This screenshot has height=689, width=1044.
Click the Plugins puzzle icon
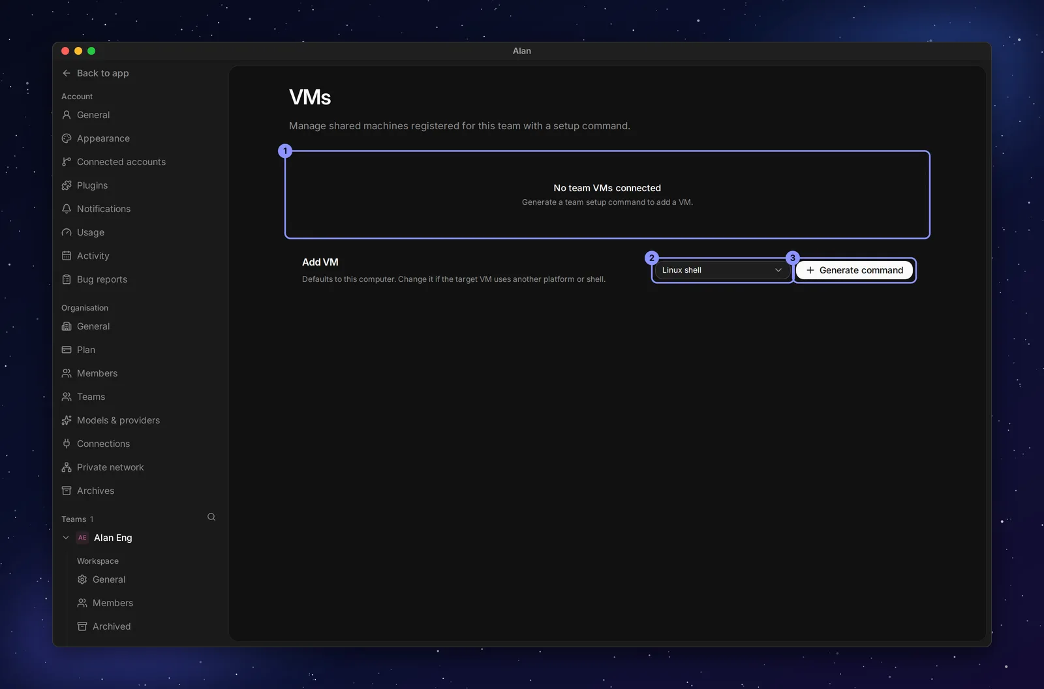67,185
